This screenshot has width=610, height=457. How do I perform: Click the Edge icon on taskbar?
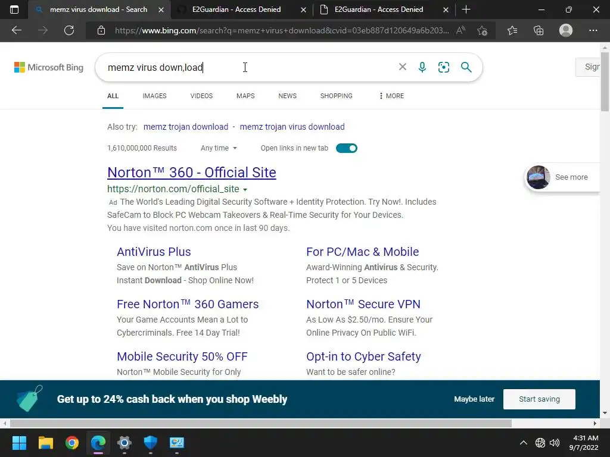(x=98, y=443)
